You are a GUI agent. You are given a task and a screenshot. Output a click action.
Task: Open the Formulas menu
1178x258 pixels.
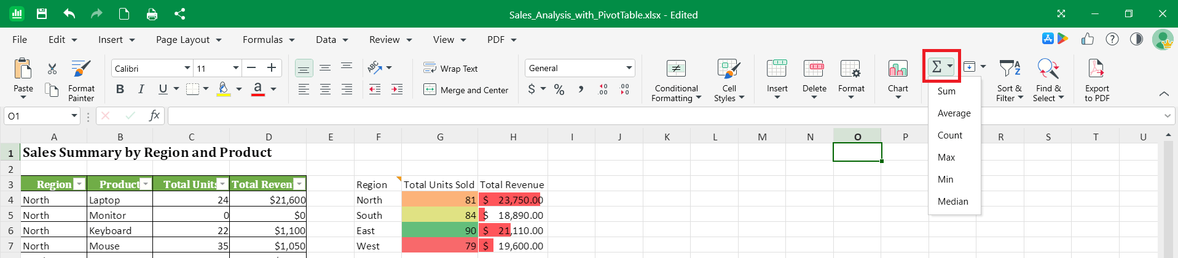click(269, 39)
